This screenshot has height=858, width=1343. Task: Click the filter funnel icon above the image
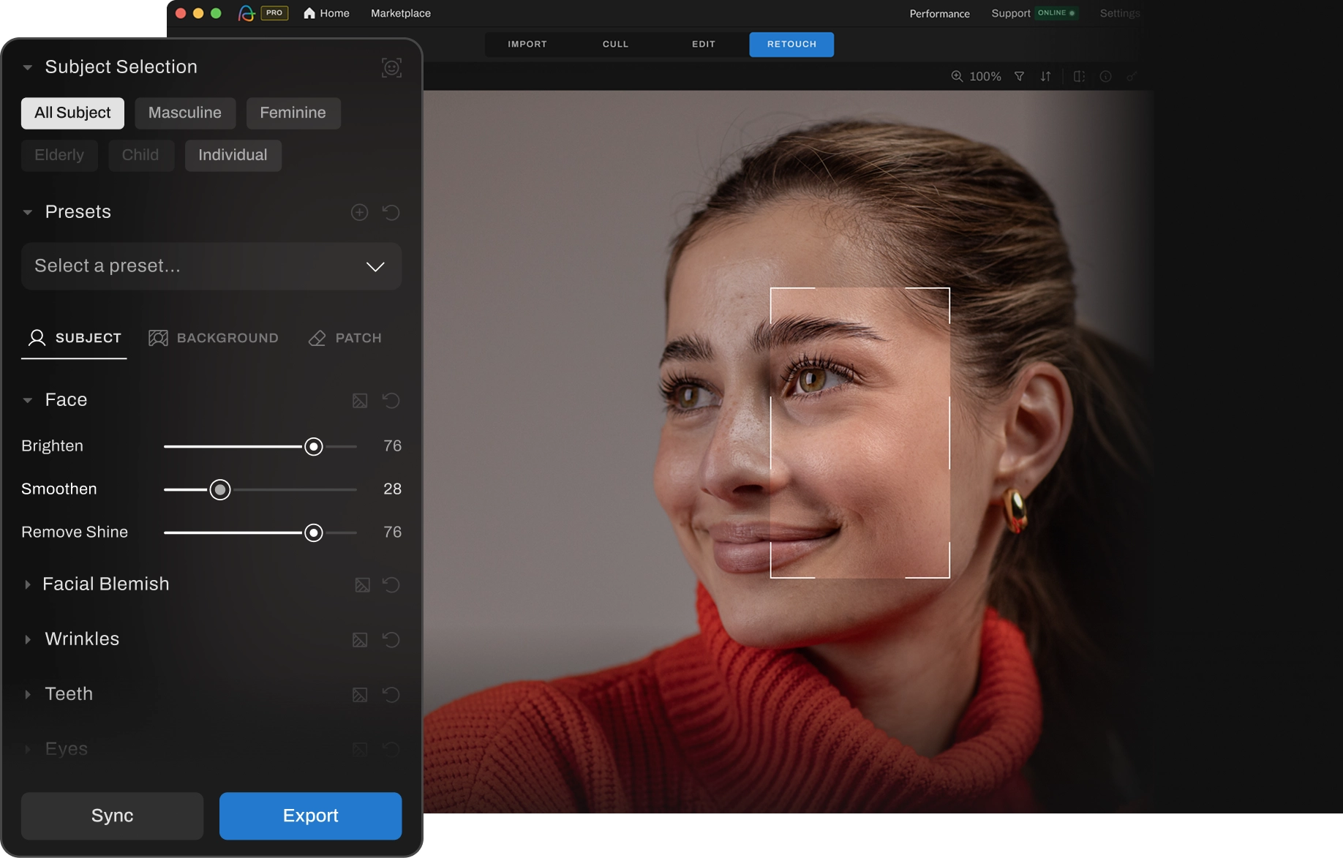(x=1019, y=76)
